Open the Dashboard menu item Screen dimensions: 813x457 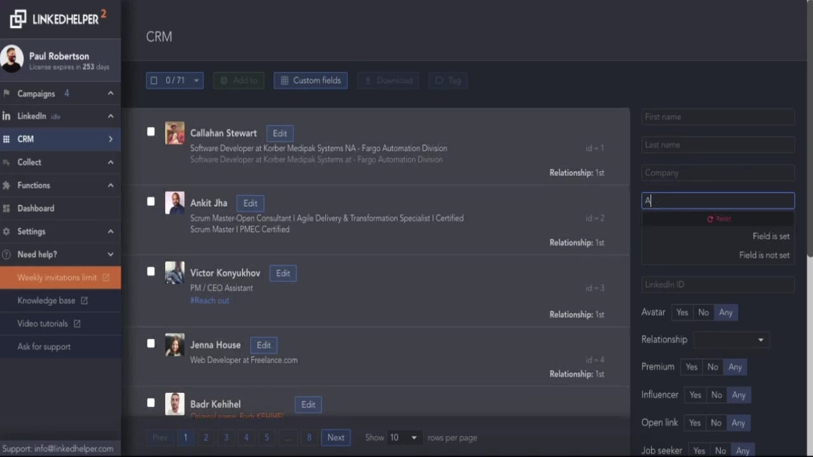tap(60, 208)
